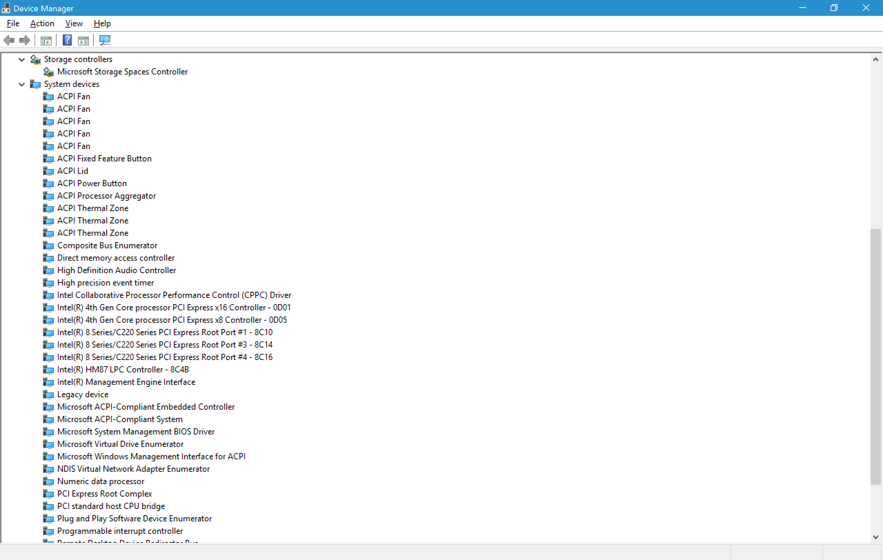
Task: Select High precision event timer
Action: tap(106, 283)
